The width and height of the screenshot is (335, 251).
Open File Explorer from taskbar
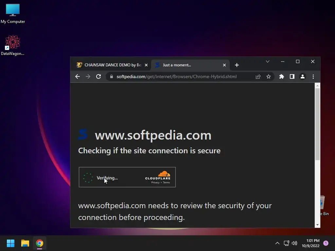[25, 243]
